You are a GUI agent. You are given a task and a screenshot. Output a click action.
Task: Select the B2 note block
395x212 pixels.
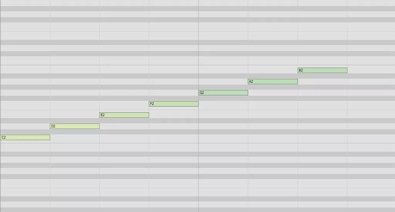(322, 70)
